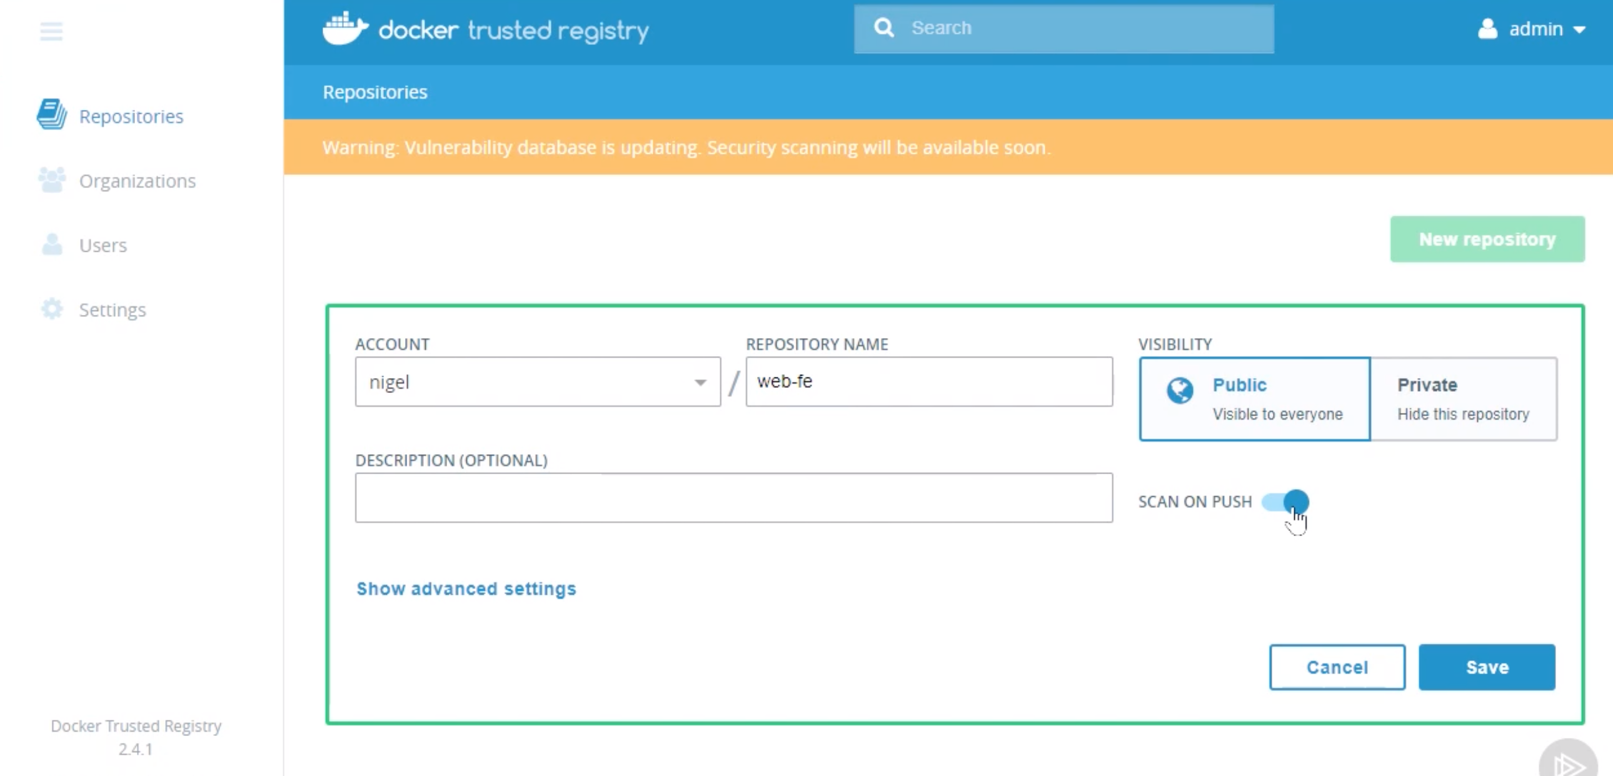Image resolution: width=1613 pixels, height=776 pixels.
Task: Click the ACCOUNT field label
Action: tap(392, 344)
